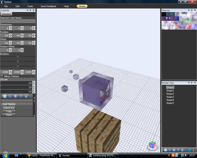Increase the first GlScale value
This screenshot has width=197, height=158.
pos(34,82)
